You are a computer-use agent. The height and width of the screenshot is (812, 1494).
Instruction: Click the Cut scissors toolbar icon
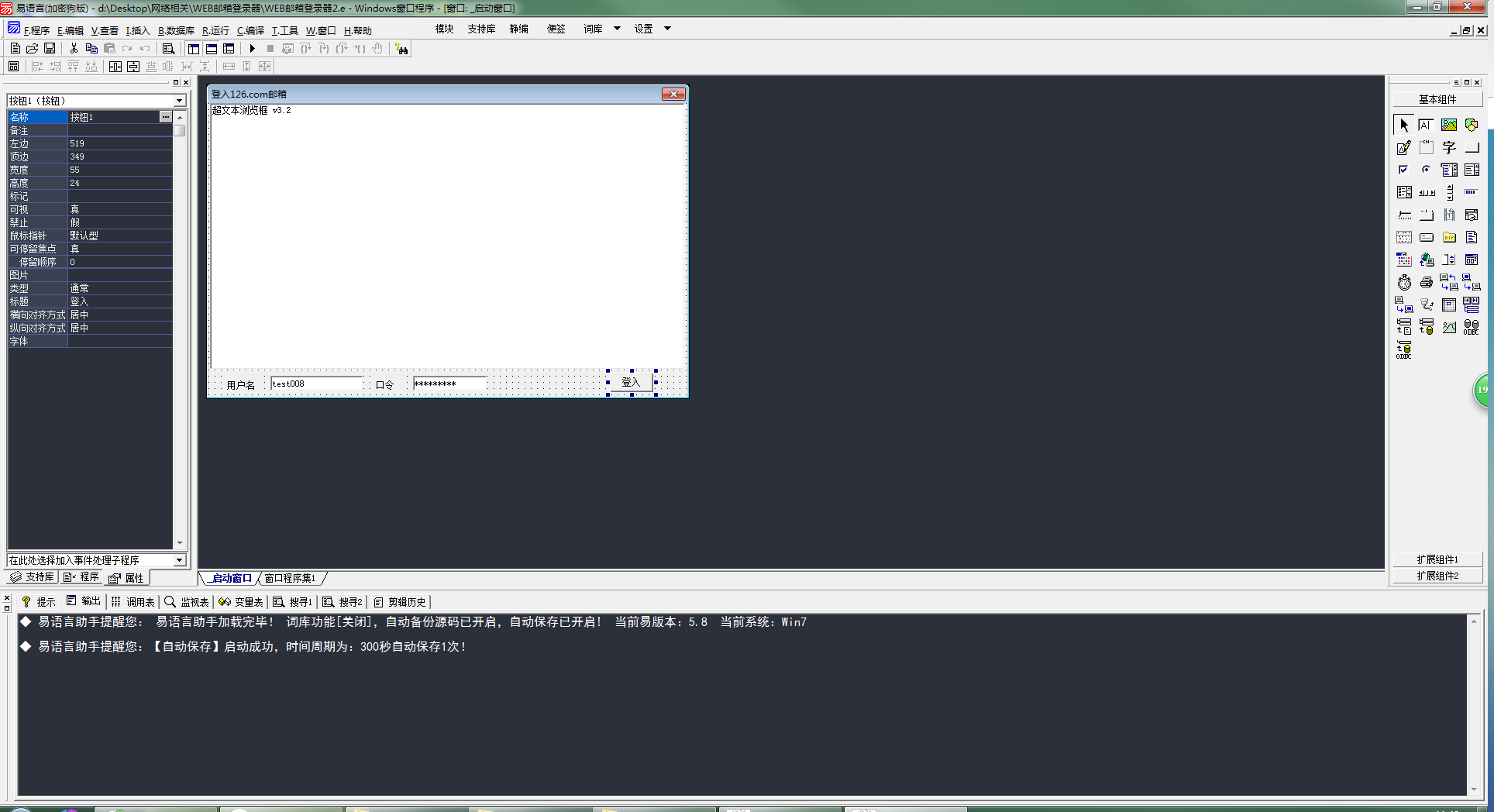tap(74, 49)
